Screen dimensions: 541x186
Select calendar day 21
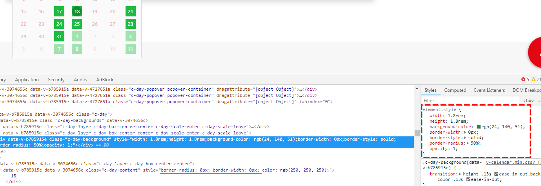tap(130, 12)
